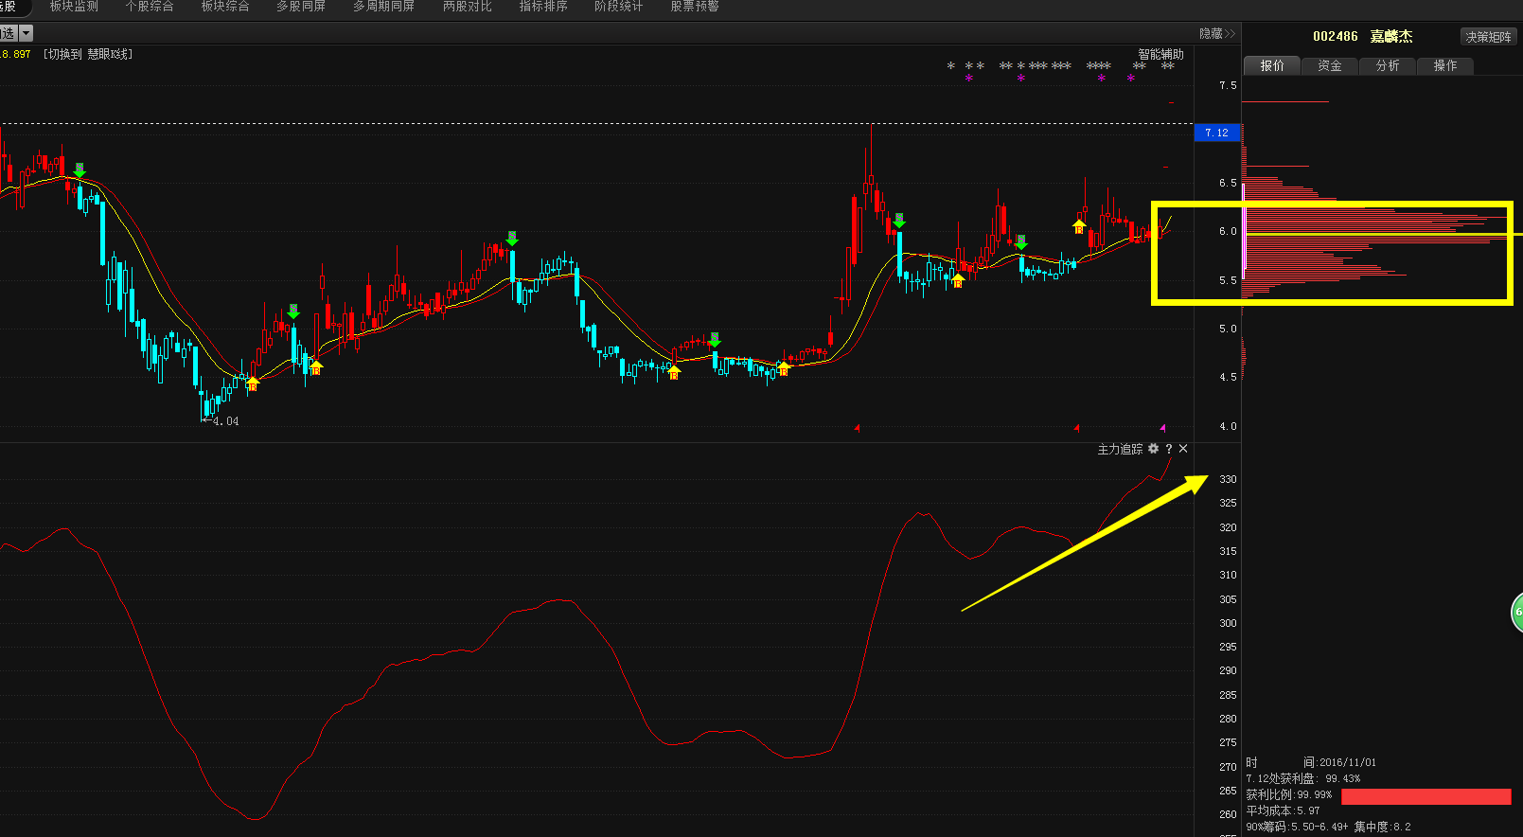This screenshot has height=837, width=1523.
Task: Open the dropdown arrow beside 选
Action: tap(27, 33)
